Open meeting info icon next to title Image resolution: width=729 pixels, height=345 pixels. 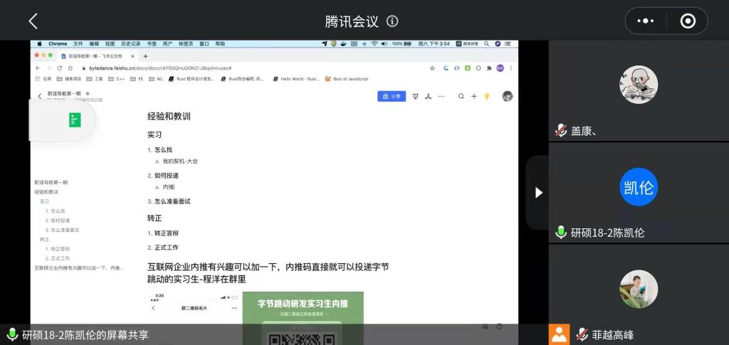click(x=392, y=21)
